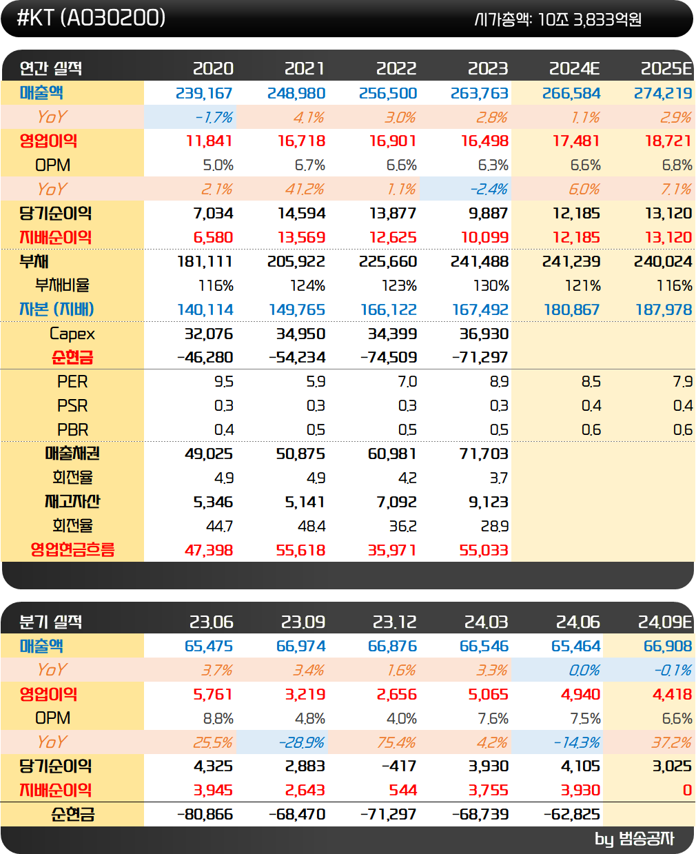The width and height of the screenshot is (696, 854).
Task: Click the PSR row label
Action: coord(72,406)
